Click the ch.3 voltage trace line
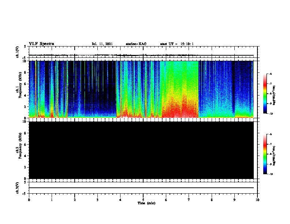290x224 pixels. pos(141,188)
